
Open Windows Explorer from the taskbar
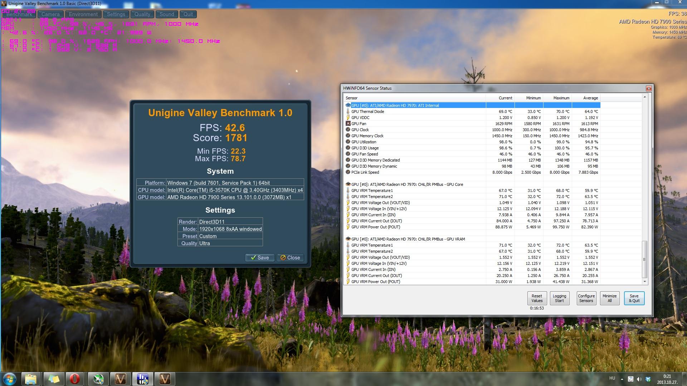pos(31,379)
